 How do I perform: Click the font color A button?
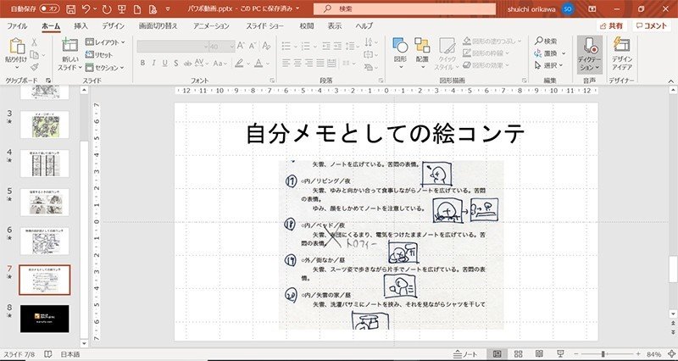coord(258,63)
